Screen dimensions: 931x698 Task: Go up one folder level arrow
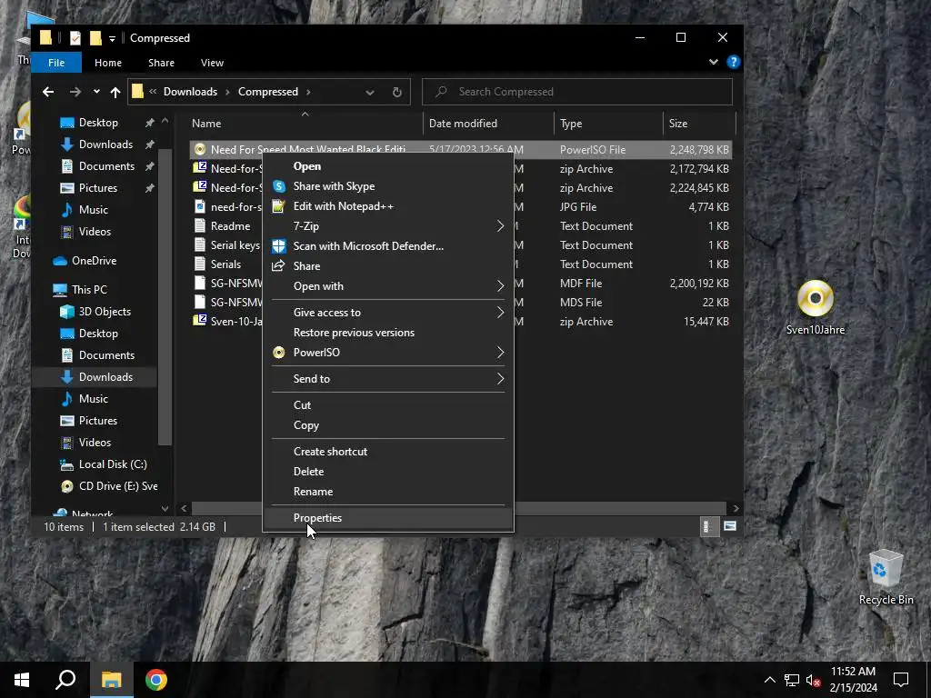click(115, 92)
